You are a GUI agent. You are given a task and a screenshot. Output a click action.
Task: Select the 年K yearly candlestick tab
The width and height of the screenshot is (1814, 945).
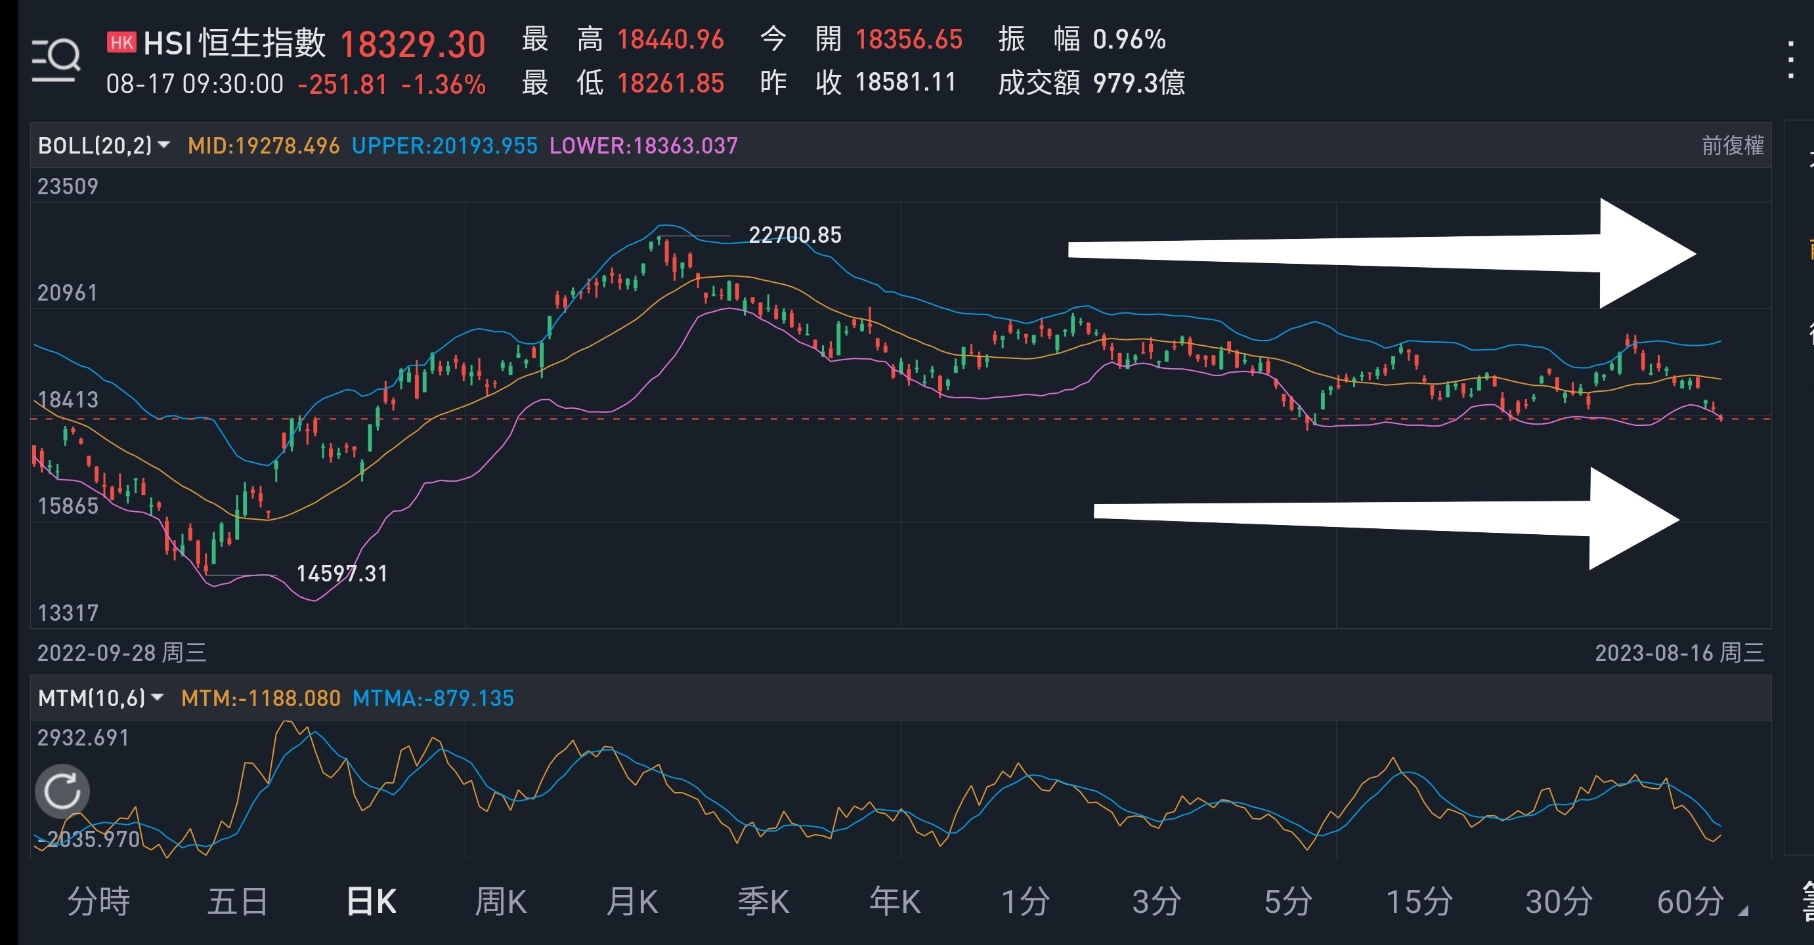894,902
